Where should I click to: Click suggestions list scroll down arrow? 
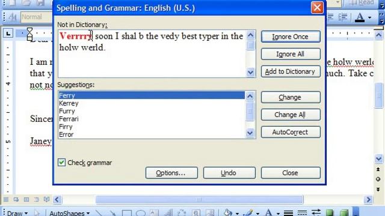250,133
